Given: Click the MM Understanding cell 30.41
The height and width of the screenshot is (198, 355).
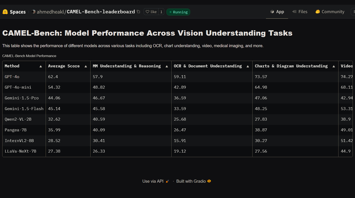Looking at the screenshot, I should coord(131,141).
